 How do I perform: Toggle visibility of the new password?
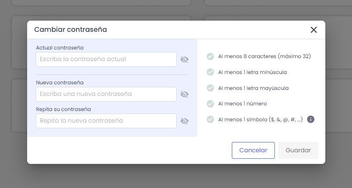[184, 94]
